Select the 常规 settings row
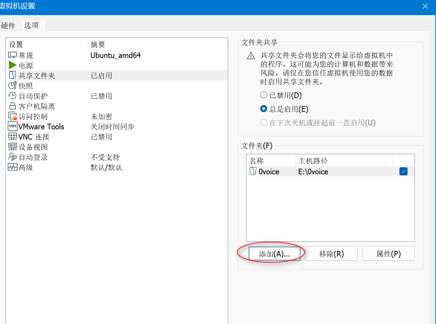This screenshot has width=436, height=324. pos(117,55)
